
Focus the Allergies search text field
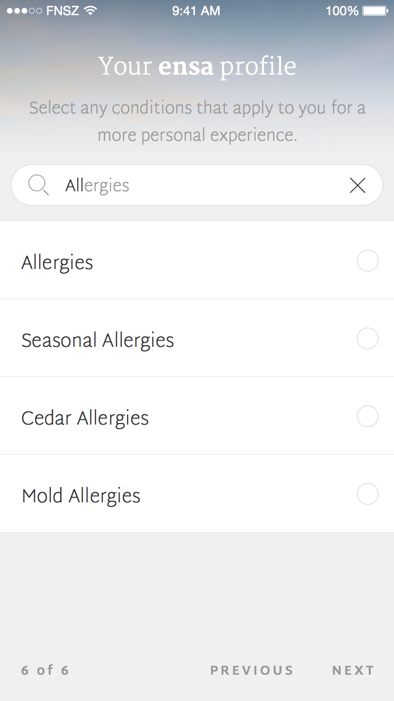point(200,185)
